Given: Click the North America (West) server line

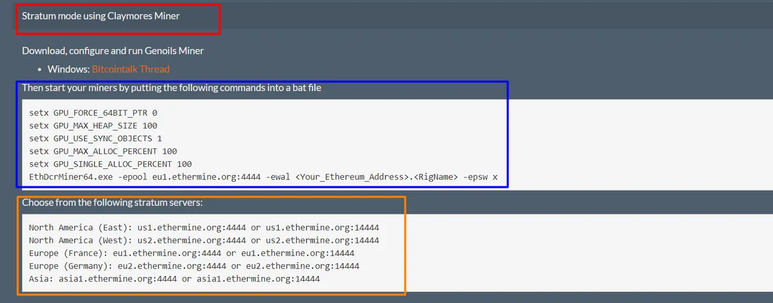Looking at the screenshot, I should [x=204, y=240].
